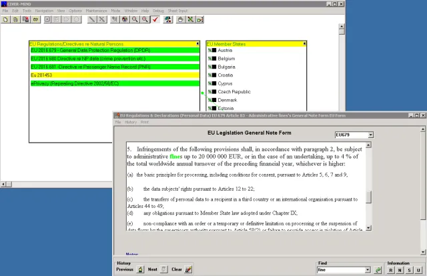
Task: Click the legislation text box scroll-up arrow
Action: 368,145
